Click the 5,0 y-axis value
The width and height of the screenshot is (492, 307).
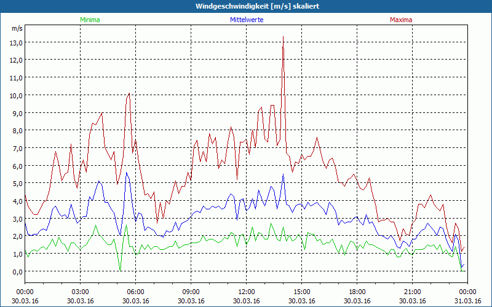18,184
